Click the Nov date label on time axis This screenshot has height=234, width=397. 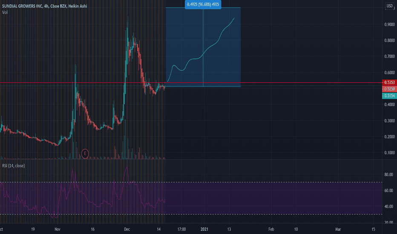point(58,229)
